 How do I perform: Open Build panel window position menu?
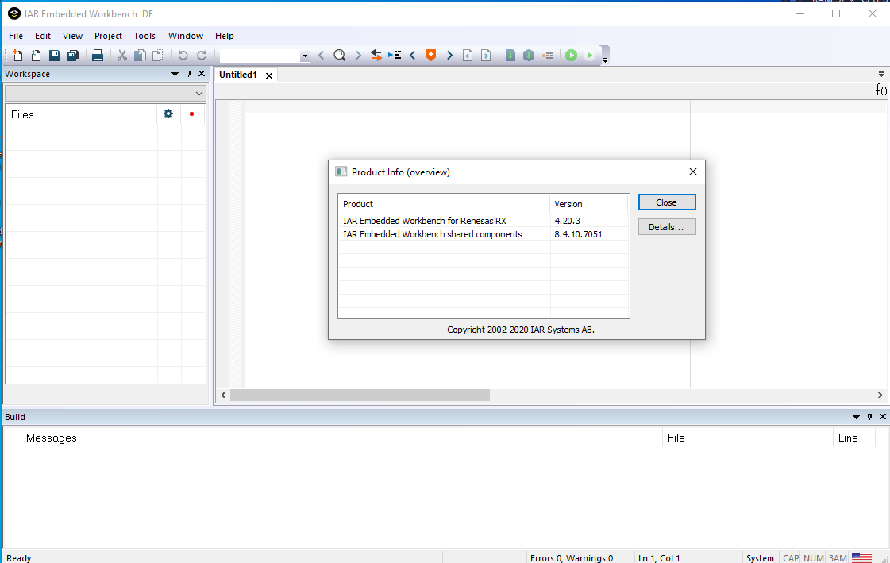[x=856, y=417]
